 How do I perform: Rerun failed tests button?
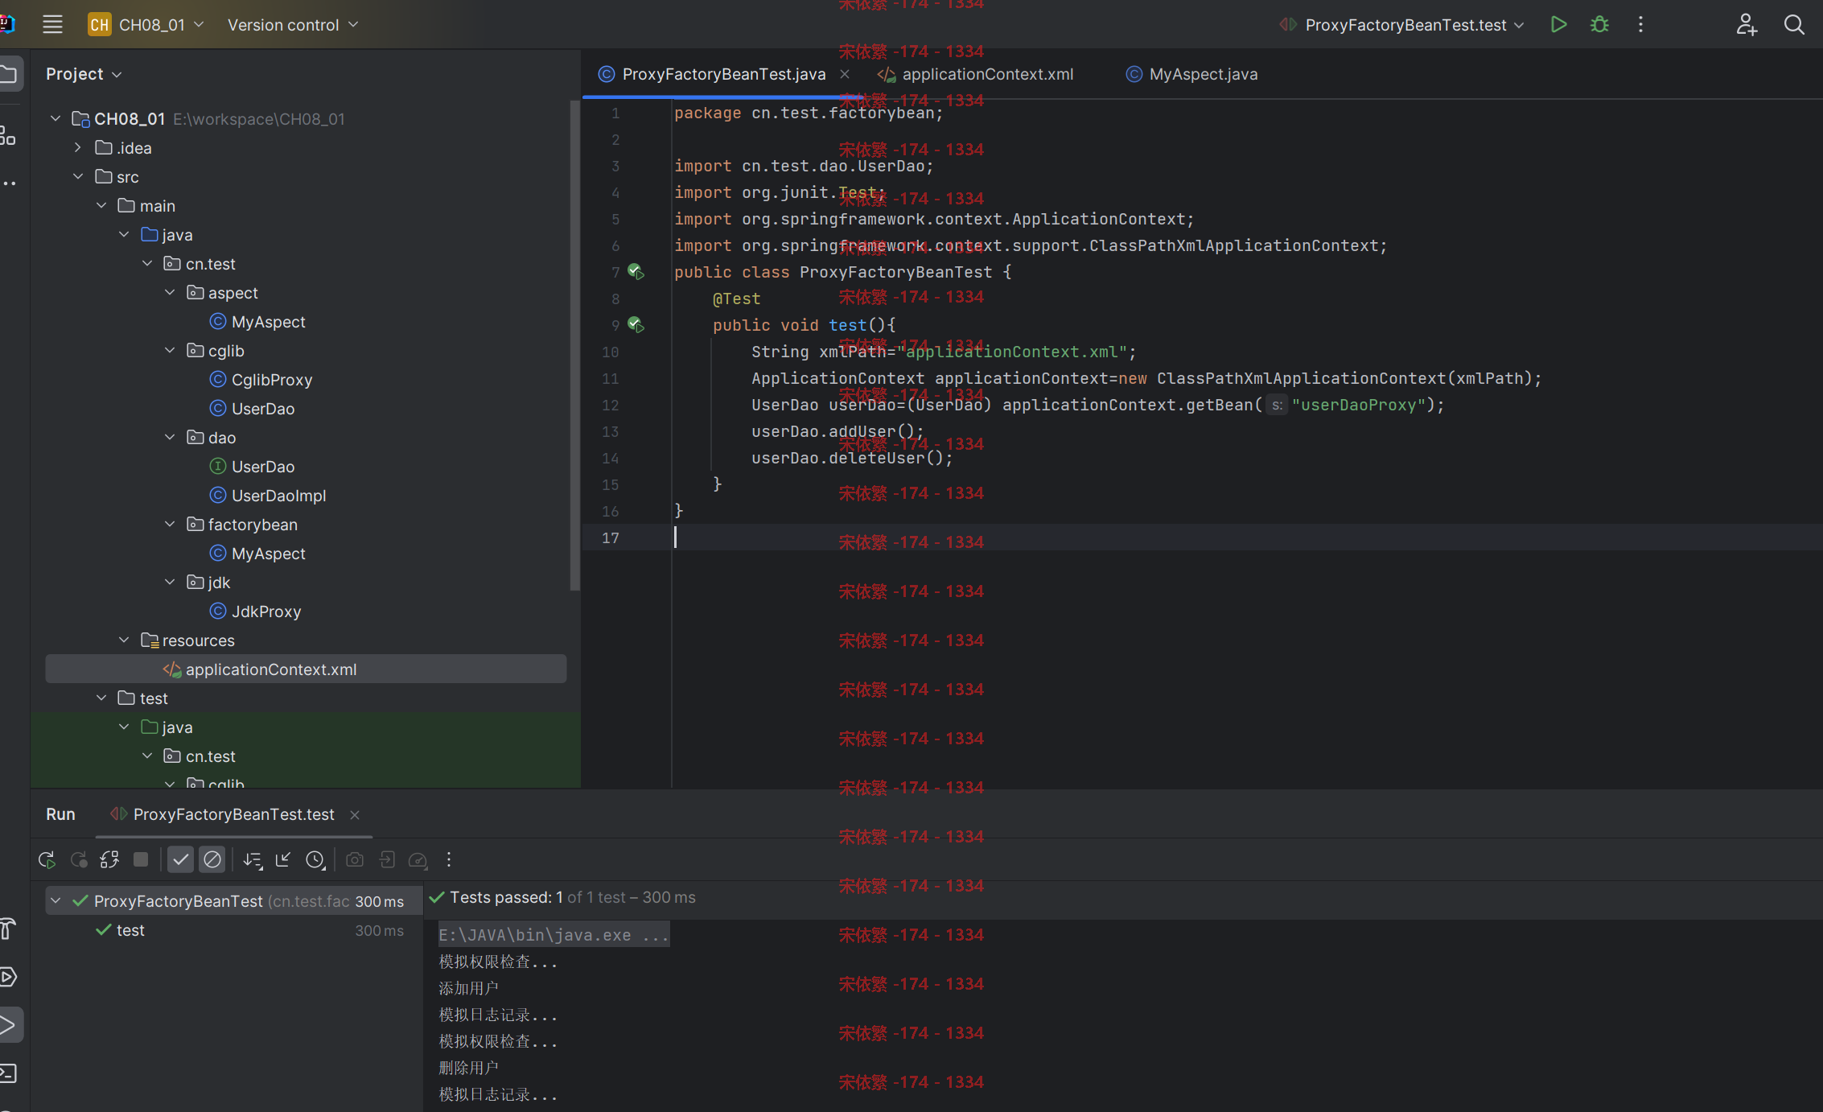pos(78,859)
